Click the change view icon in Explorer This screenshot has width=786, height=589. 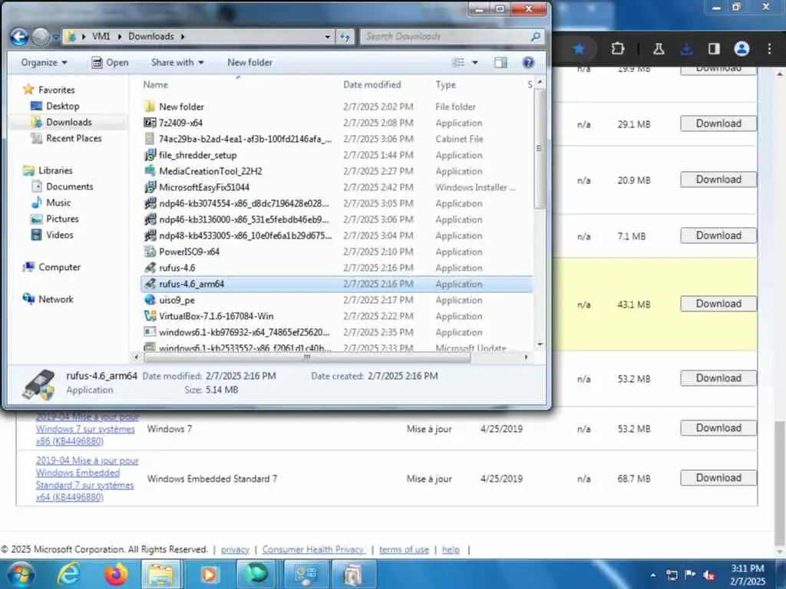pos(459,63)
